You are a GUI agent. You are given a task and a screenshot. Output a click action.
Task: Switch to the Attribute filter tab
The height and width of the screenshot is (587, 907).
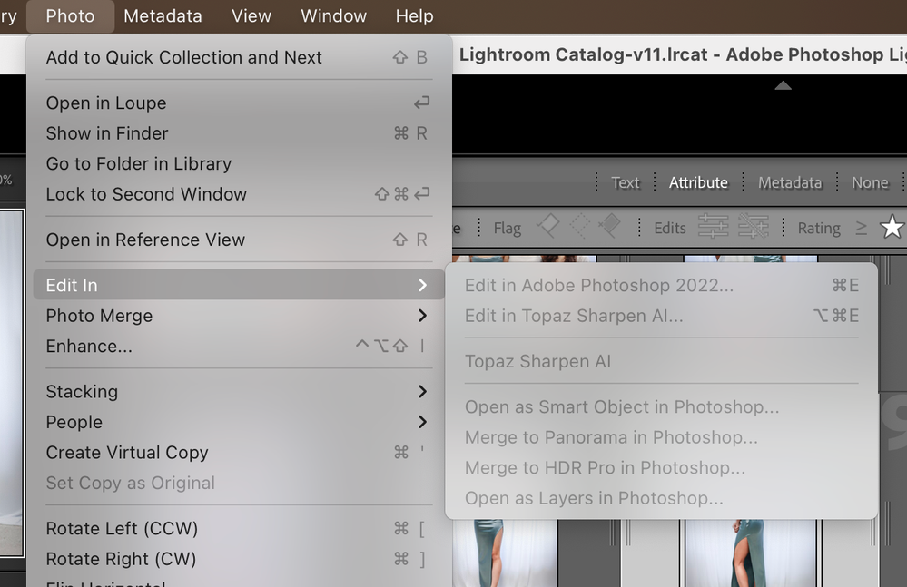[698, 182]
